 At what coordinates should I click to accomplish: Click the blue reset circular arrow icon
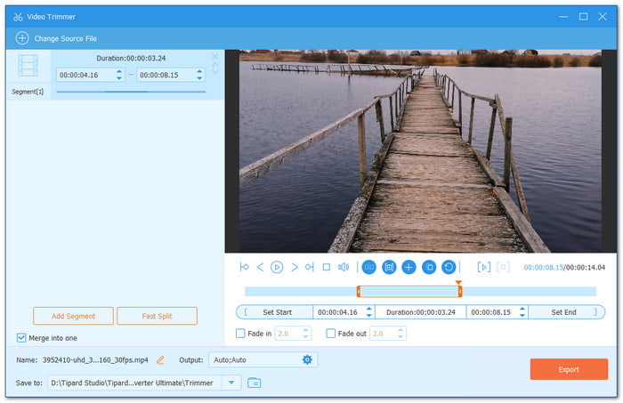tap(449, 267)
